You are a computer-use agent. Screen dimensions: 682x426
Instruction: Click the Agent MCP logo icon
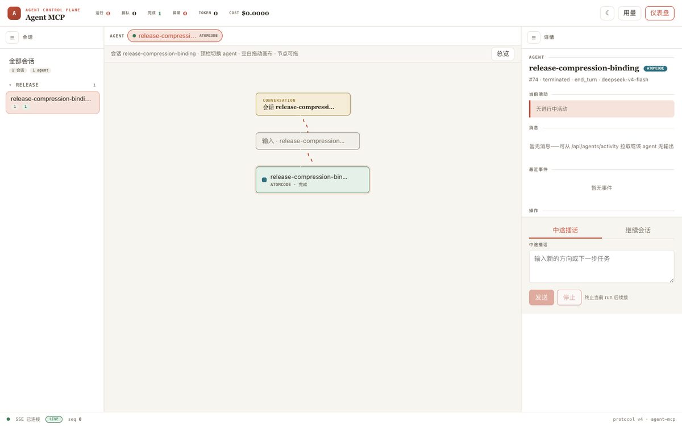point(14,13)
